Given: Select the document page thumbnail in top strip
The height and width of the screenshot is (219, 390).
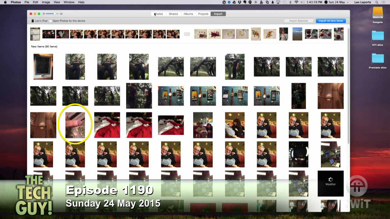Looking at the screenshot, I should 35,34.
